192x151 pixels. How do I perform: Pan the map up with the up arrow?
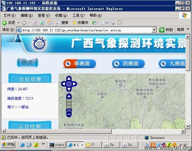pyautogui.click(x=69, y=78)
